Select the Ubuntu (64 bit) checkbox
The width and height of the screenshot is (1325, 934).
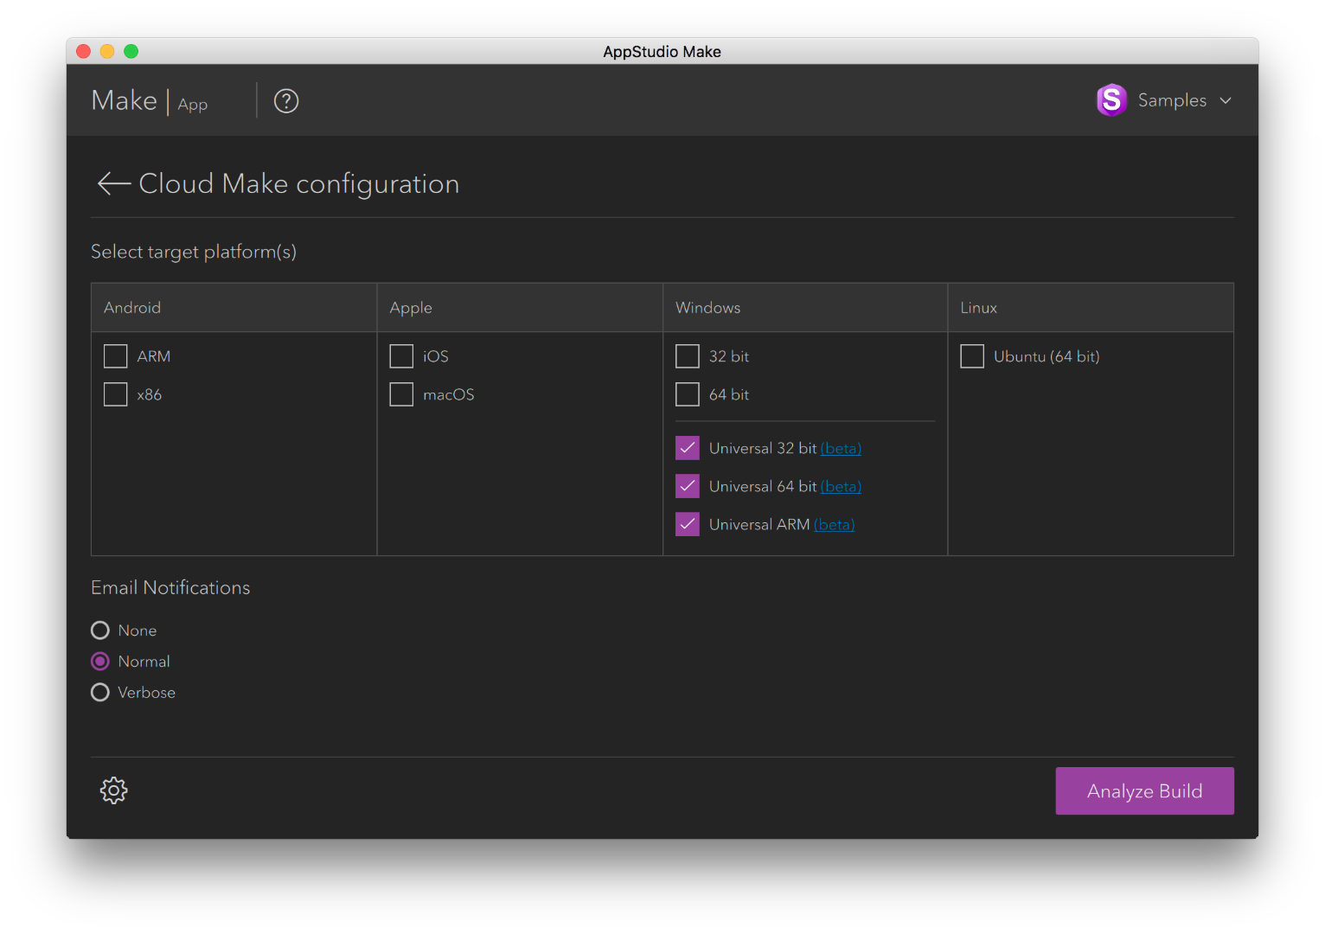click(972, 356)
